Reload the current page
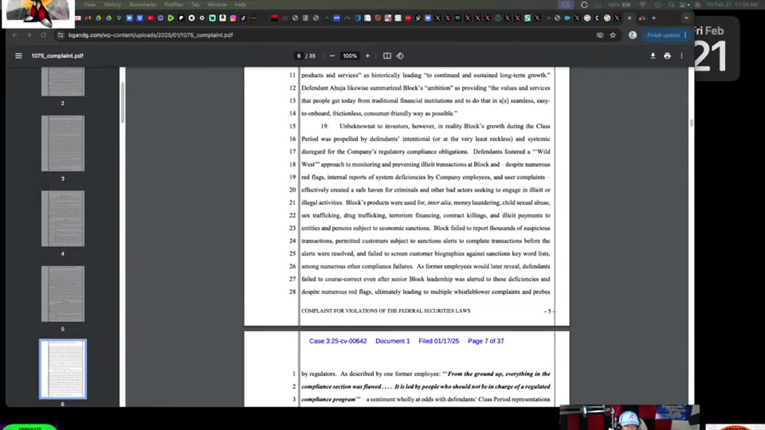This screenshot has height=430, width=765. tap(43, 35)
